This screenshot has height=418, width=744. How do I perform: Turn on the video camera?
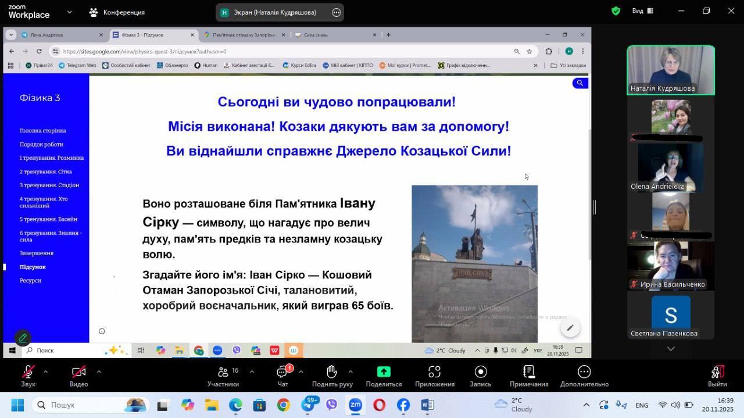pyautogui.click(x=78, y=376)
